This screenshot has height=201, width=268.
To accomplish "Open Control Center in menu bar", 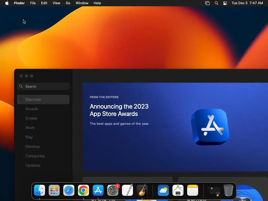I will (225, 3).
